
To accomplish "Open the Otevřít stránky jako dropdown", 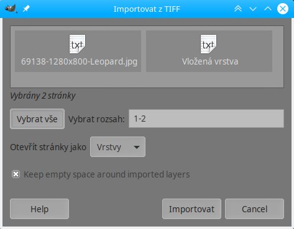I will coord(117,147).
